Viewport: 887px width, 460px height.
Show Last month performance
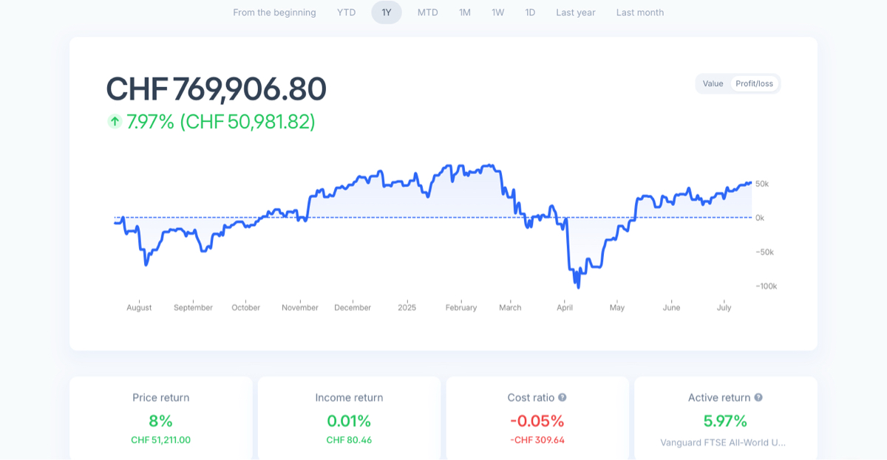(x=640, y=13)
